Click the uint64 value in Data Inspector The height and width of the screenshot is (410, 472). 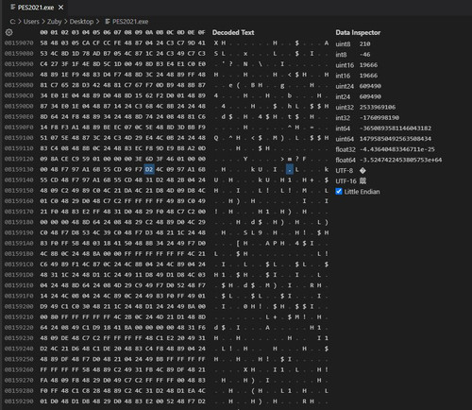[396, 139]
